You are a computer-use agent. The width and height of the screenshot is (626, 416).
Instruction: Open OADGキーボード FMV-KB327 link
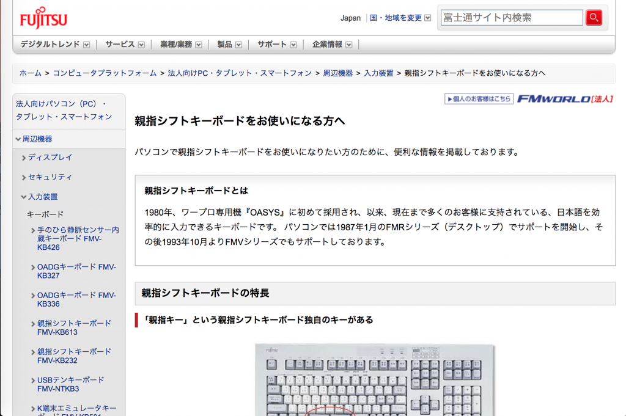[x=76, y=271]
